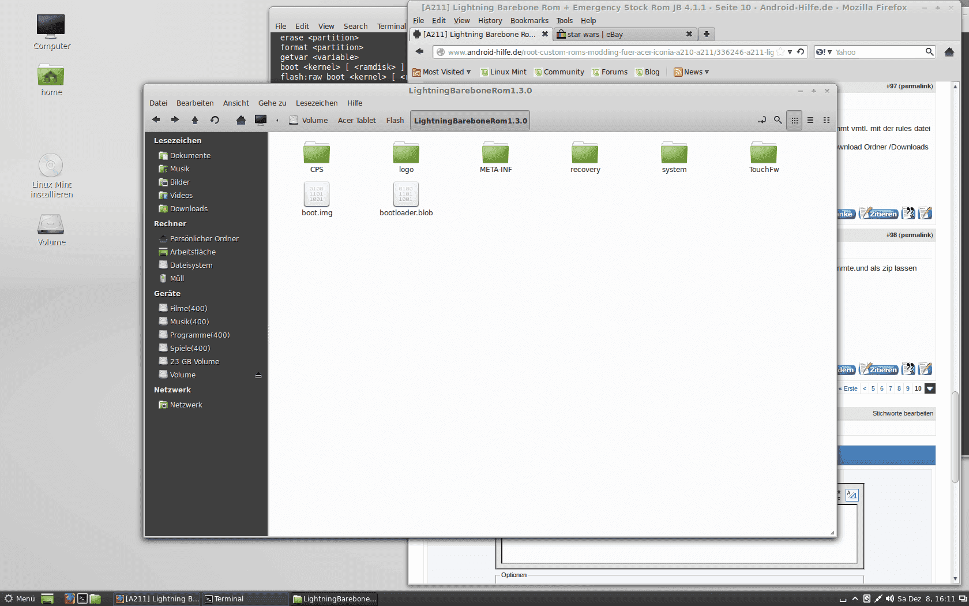Open 23 GB Volume in sidebar
The height and width of the screenshot is (606, 969).
pos(189,361)
